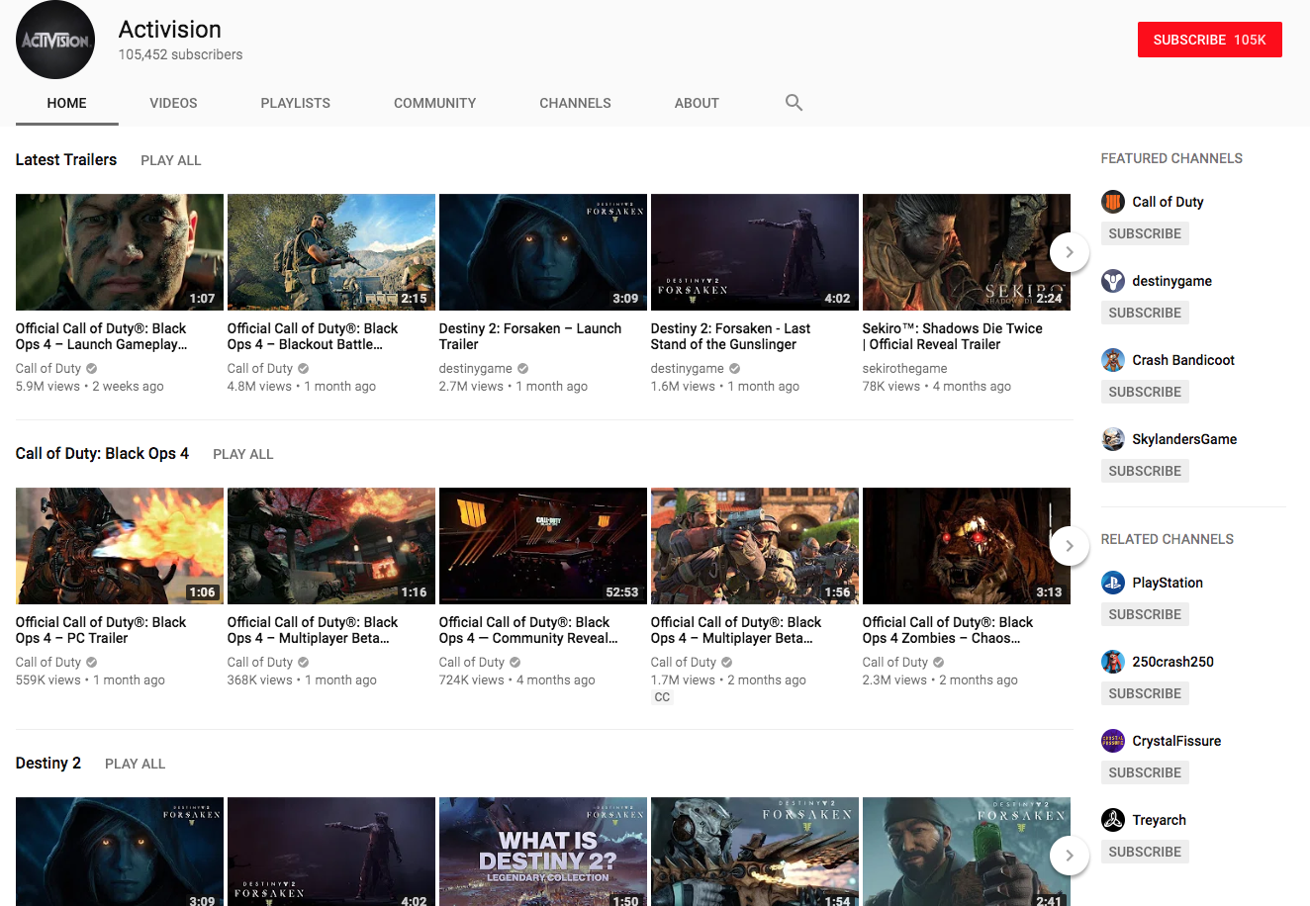Open the Destiny 2 section heading
Viewport: 1310px width, 906px height.
(x=48, y=763)
